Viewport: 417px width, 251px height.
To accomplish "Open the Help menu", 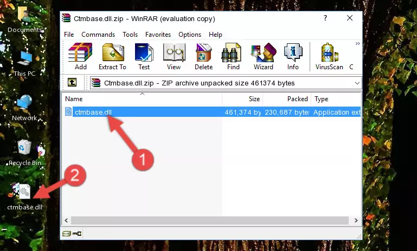I will tap(215, 35).
